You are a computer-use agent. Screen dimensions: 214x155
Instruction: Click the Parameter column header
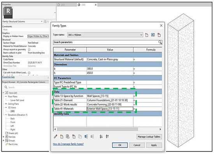[x=70, y=50]
